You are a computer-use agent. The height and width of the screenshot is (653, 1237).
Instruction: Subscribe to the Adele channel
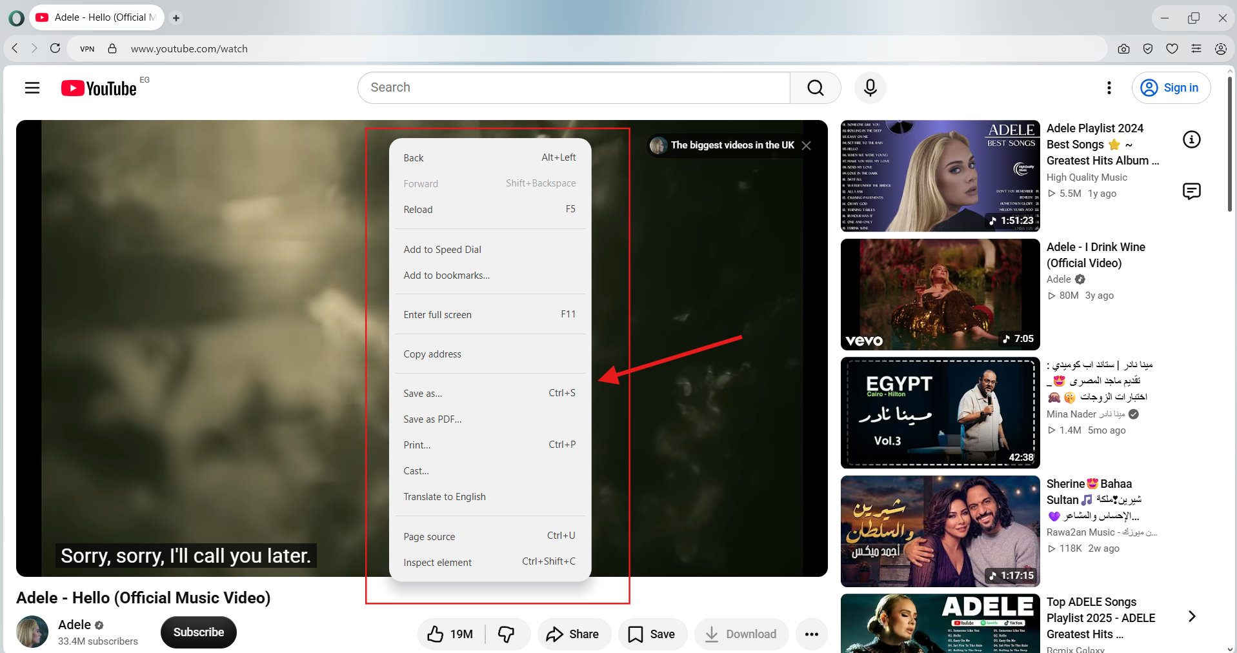click(199, 632)
